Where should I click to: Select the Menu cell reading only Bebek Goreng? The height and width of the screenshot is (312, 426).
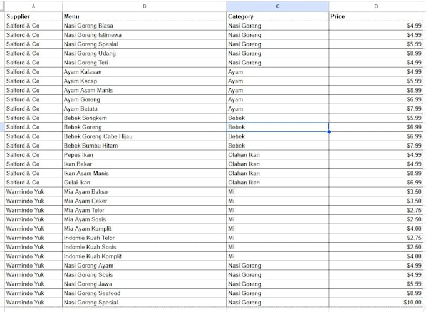[144, 127]
